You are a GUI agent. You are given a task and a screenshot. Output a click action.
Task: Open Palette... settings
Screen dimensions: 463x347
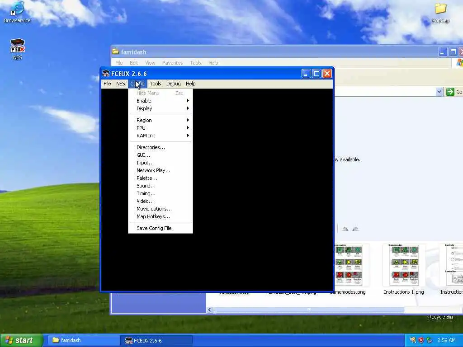coord(161,178)
